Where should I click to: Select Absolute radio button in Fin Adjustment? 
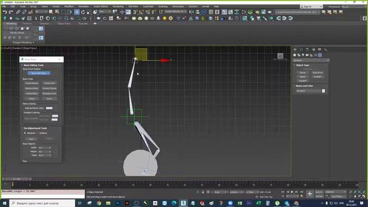[25, 133]
